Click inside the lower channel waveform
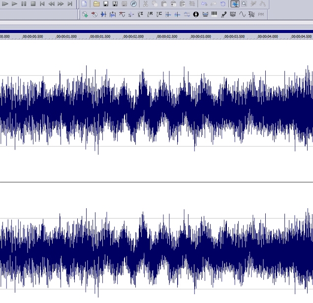This screenshot has height=303, width=313. 156,243
